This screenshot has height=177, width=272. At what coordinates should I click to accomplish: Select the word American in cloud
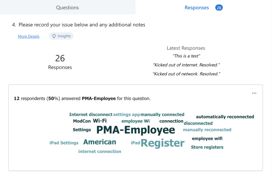pyautogui.click(x=100, y=142)
